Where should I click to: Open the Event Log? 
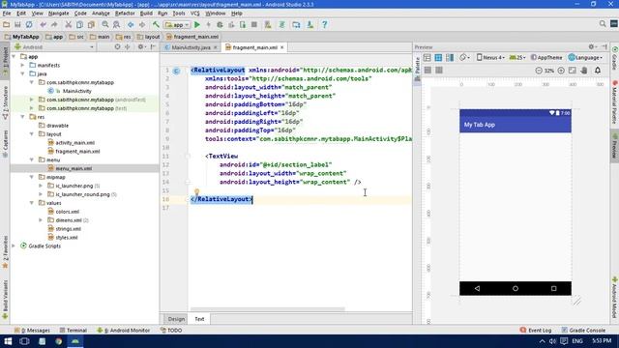pyautogui.click(x=536, y=331)
